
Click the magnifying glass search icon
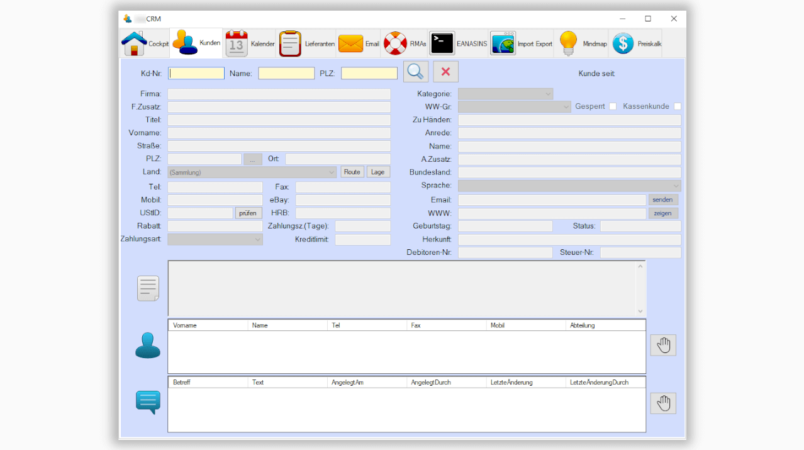point(415,72)
